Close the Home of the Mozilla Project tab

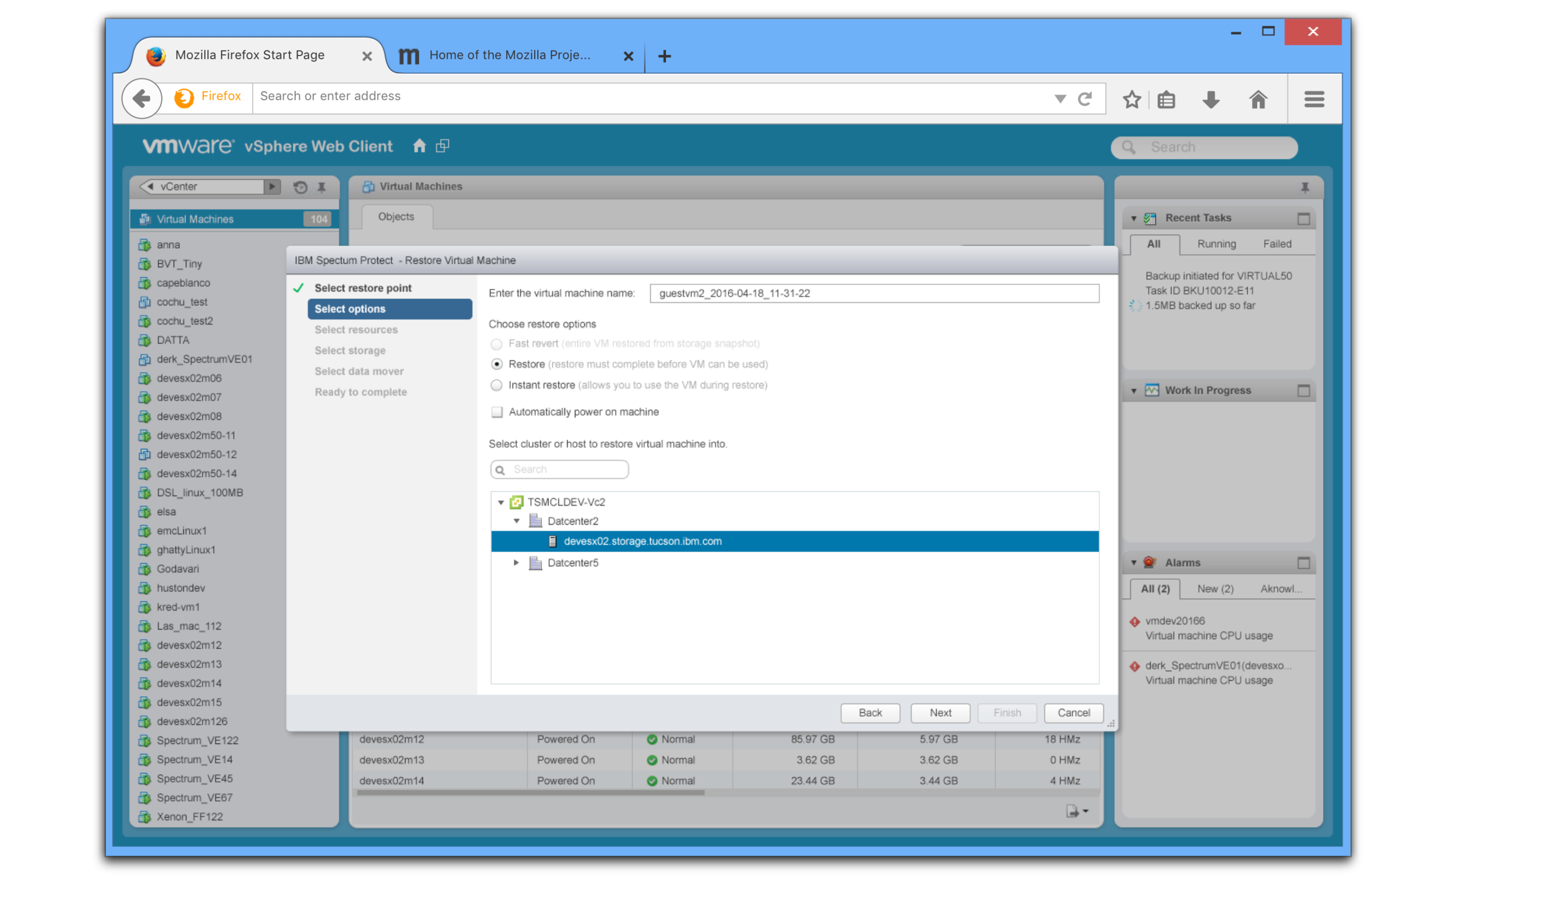point(628,56)
